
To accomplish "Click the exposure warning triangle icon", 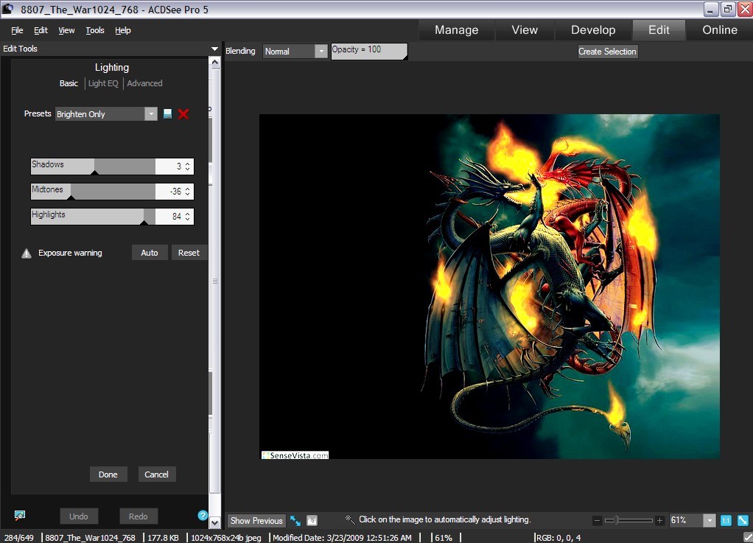I will tap(27, 253).
